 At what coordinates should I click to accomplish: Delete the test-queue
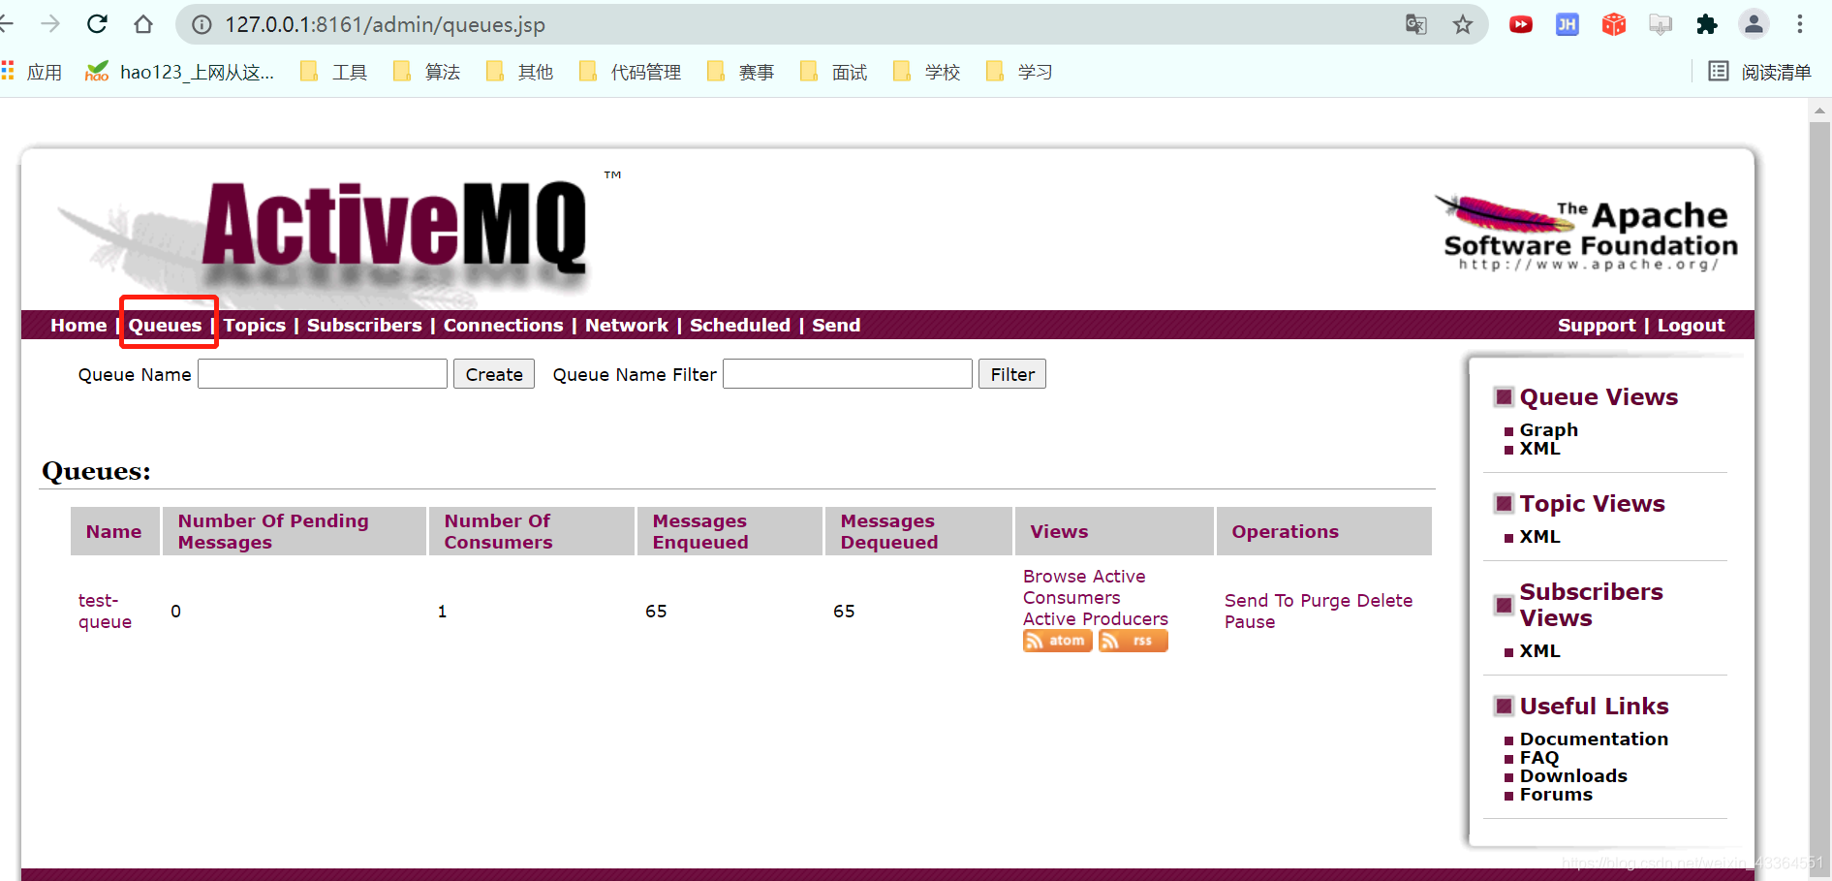tap(1385, 601)
